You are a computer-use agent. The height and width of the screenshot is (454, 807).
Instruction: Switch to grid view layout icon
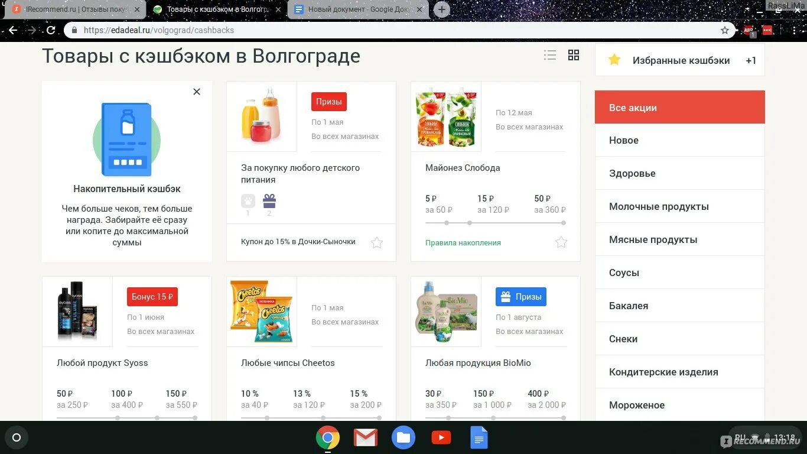[x=574, y=55]
